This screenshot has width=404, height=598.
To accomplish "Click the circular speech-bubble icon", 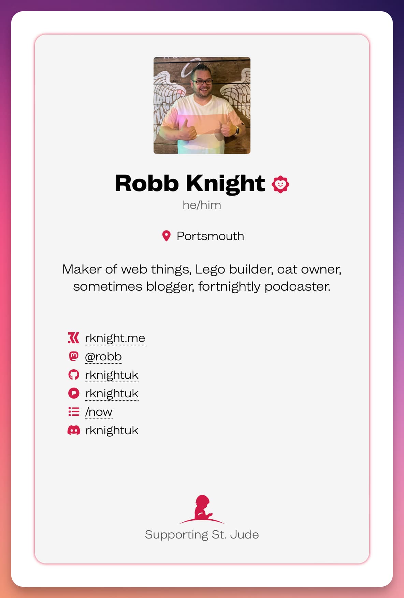I will pyautogui.click(x=74, y=393).
